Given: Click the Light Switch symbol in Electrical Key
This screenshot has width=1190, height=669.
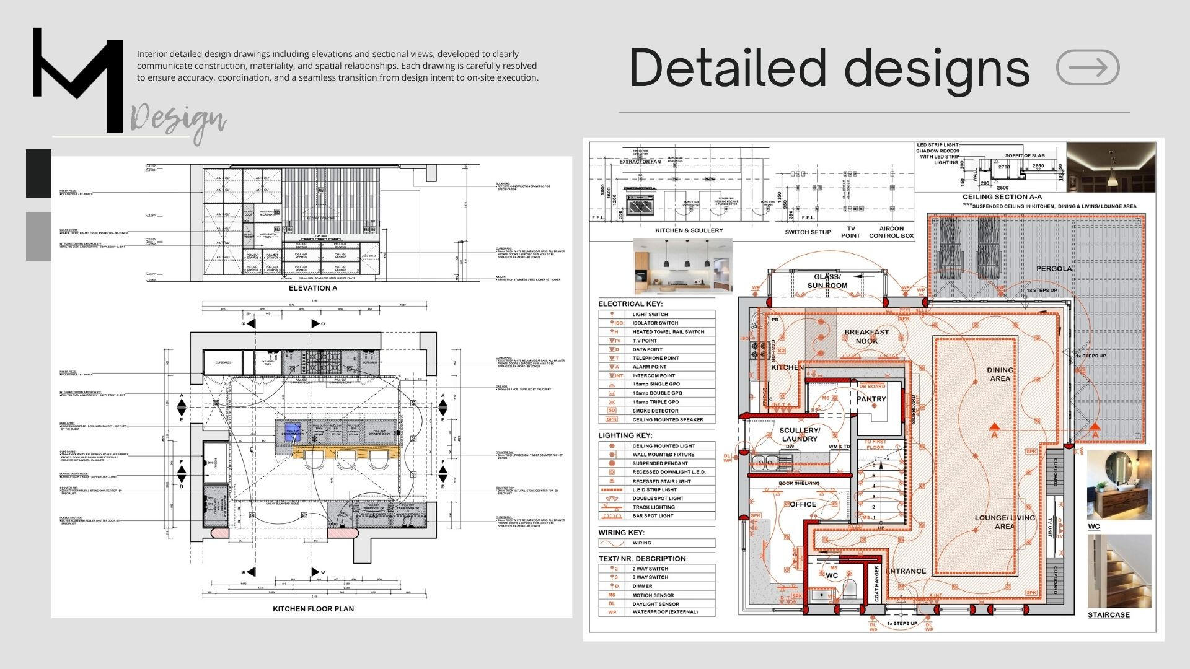Looking at the screenshot, I should [x=612, y=314].
